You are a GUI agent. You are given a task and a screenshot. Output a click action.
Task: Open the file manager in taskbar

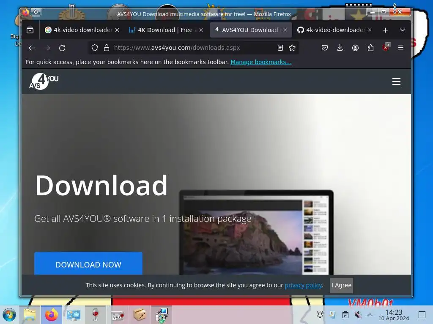(30, 315)
